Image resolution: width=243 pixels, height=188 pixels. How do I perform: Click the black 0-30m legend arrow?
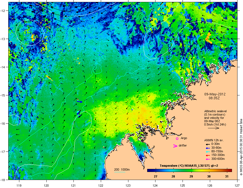click(x=208, y=144)
